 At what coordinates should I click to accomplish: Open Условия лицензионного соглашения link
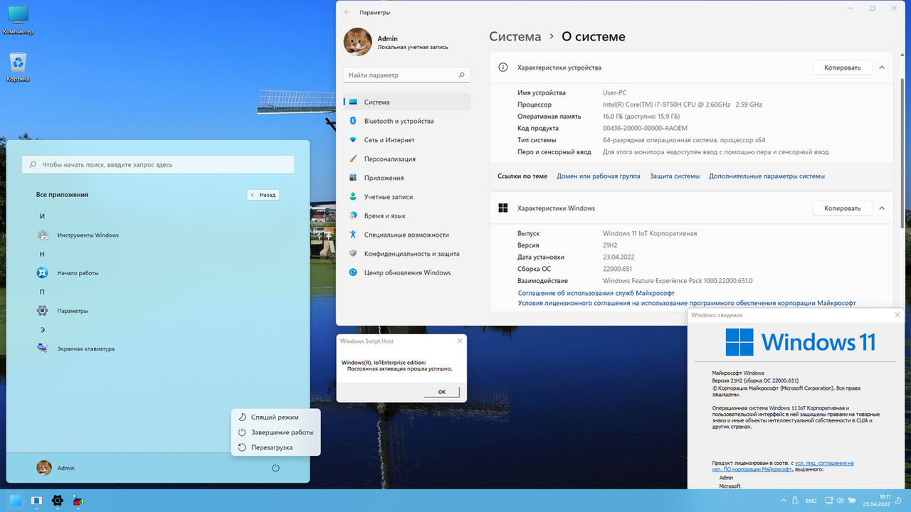(687, 303)
